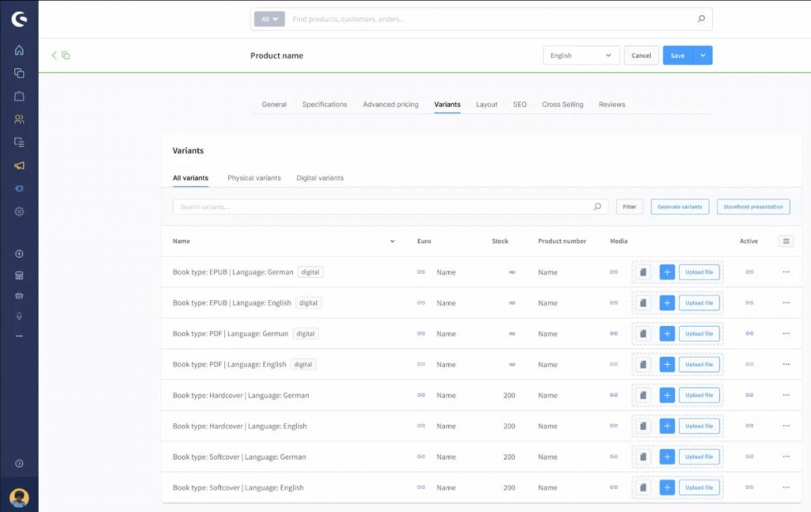Toggle Media inheritance for the PDF German variant
The height and width of the screenshot is (512, 811).
point(614,333)
